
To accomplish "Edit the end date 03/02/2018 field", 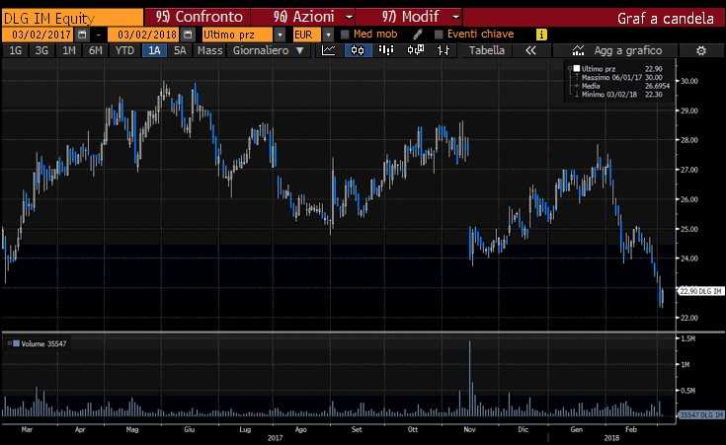I will point(144,35).
